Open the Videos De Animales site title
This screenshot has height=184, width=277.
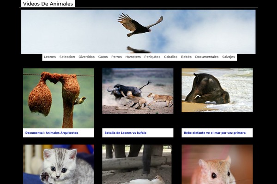pyautogui.click(x=48, y=4)
